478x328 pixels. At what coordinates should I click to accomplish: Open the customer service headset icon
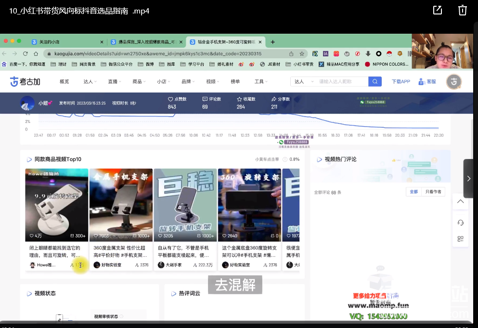point(460,222)
